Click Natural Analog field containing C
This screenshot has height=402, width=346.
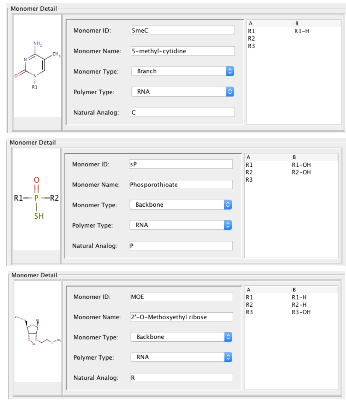coord(183,112)
